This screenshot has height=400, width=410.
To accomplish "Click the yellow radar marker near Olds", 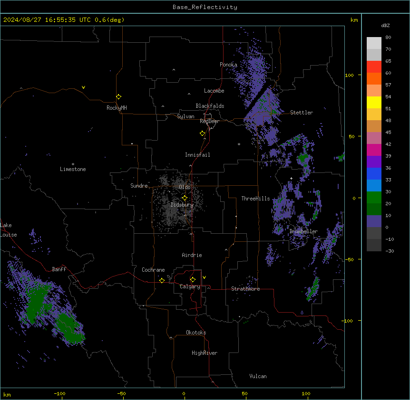I will (185, 198).
